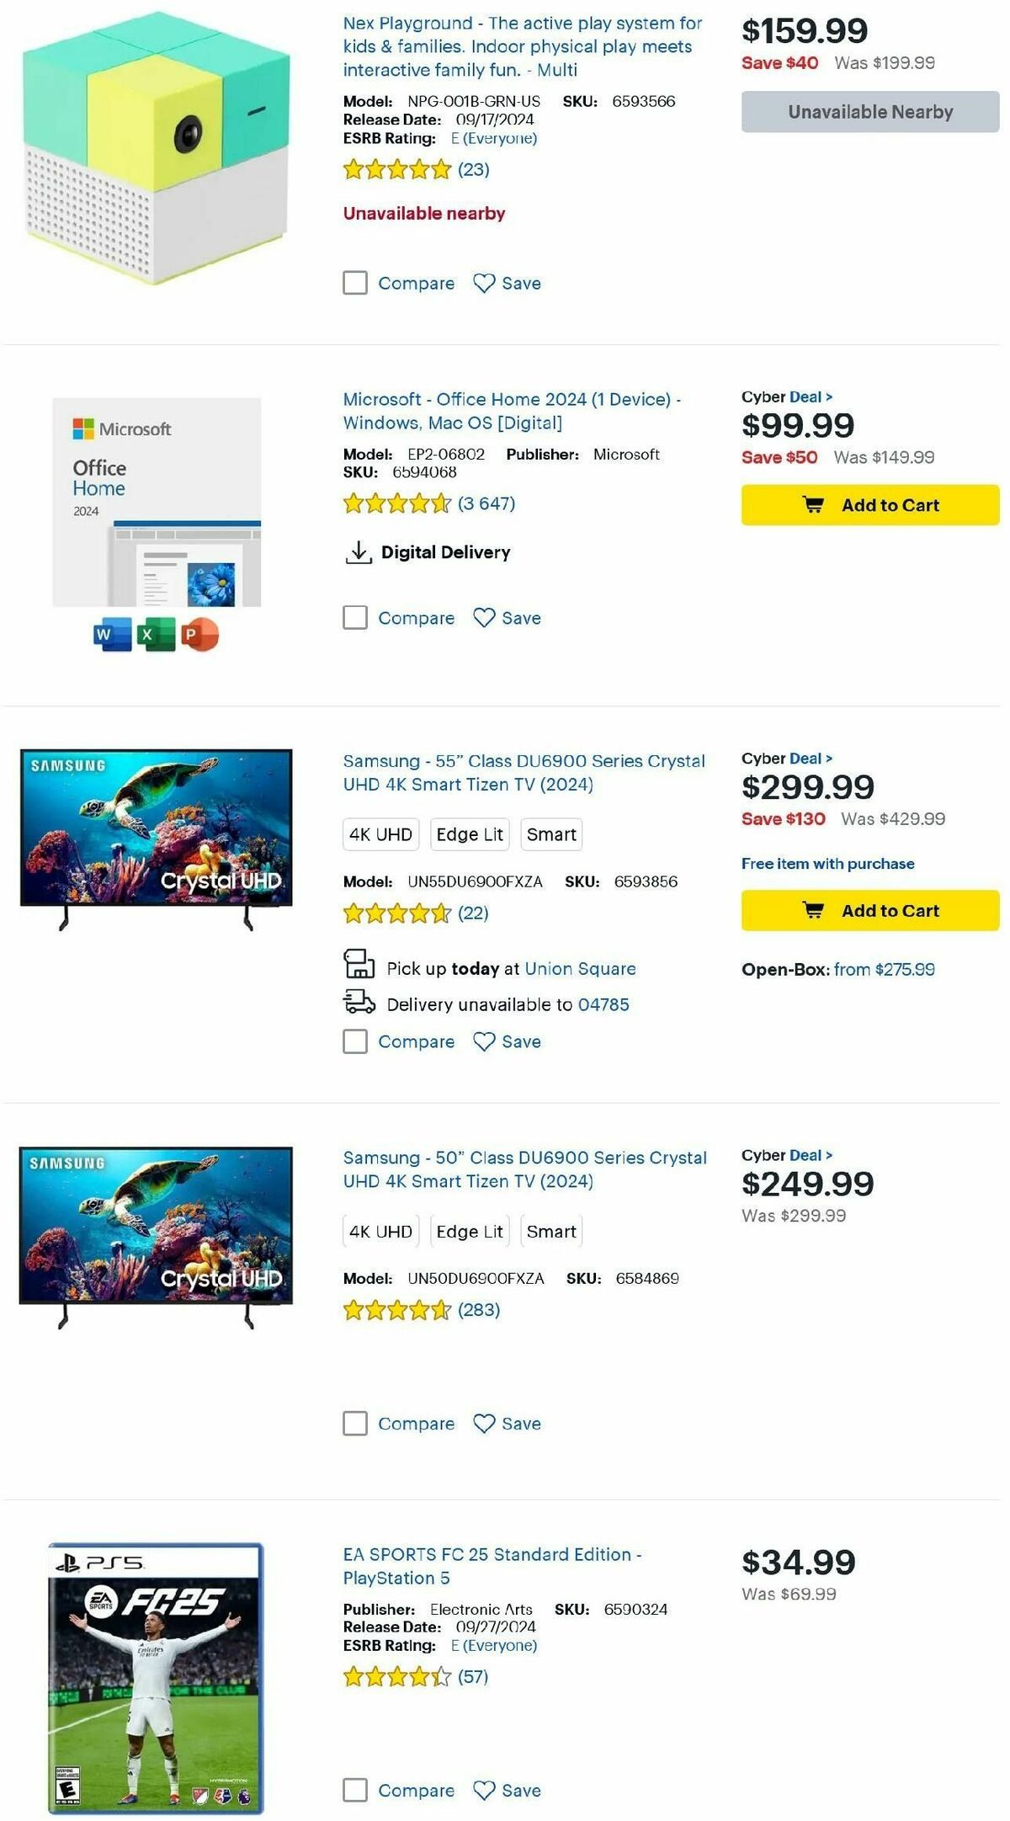Image resolution: width=1010 pixels, height=1821 pixels.
Task: Click the store pickup icon for the 55" Samsung TV
Action: [358, 968]
